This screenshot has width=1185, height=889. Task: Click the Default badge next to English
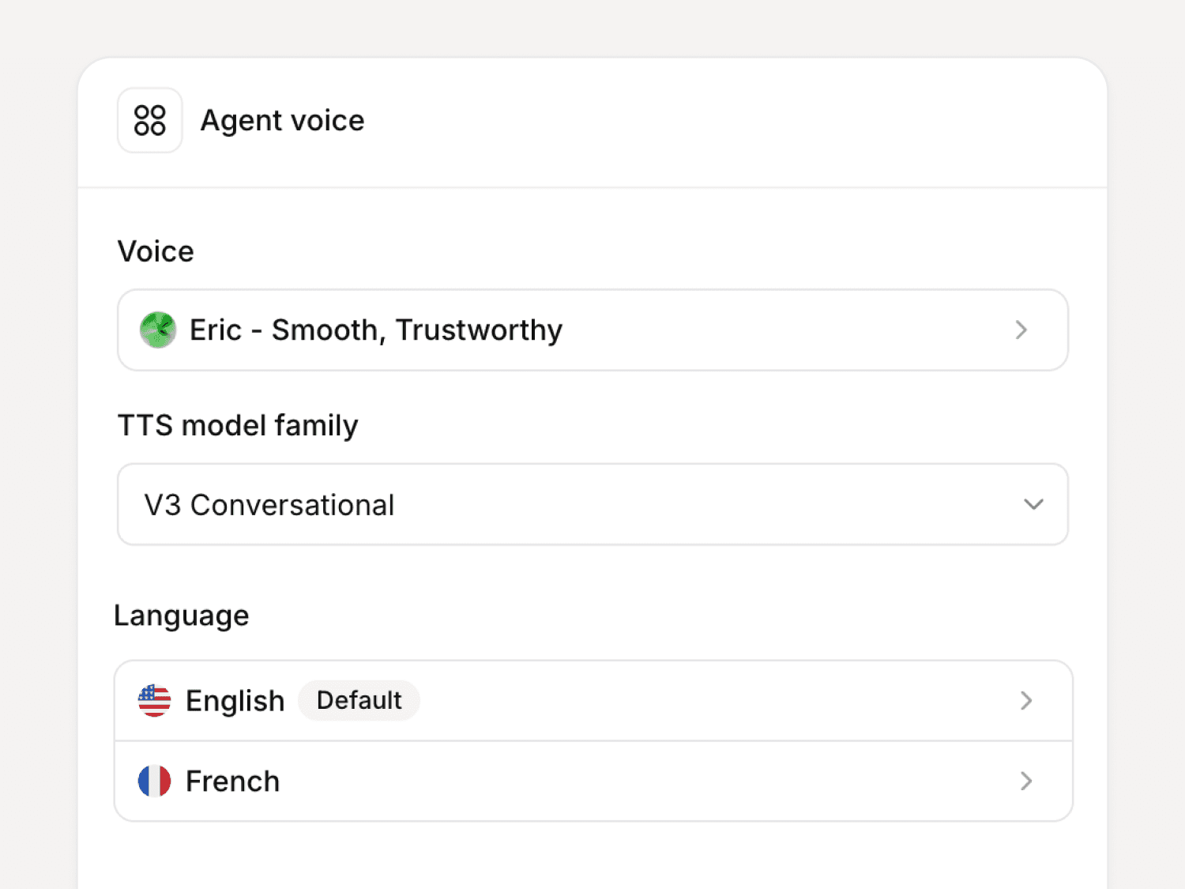[359, 701]
